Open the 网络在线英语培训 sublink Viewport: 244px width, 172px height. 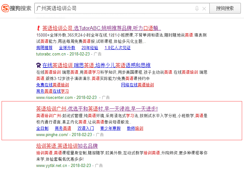pos(138,85)
